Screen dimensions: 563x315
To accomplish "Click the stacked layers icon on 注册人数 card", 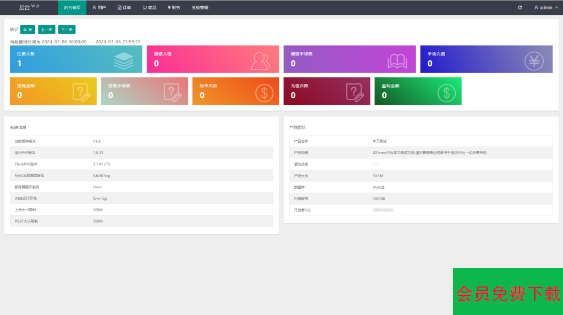I will [x=124, y=60].
